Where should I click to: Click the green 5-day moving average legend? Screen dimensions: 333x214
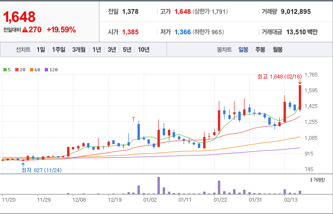(7, 69)
